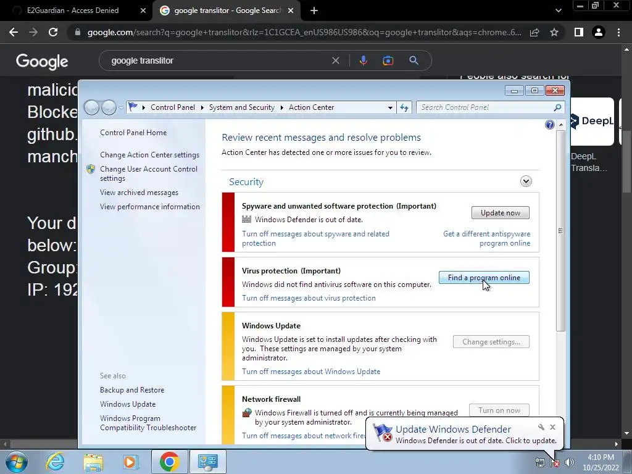This screenshot has width=632, height=474.
Task: Refresh the Control Panel address bar
Action: 404,107
